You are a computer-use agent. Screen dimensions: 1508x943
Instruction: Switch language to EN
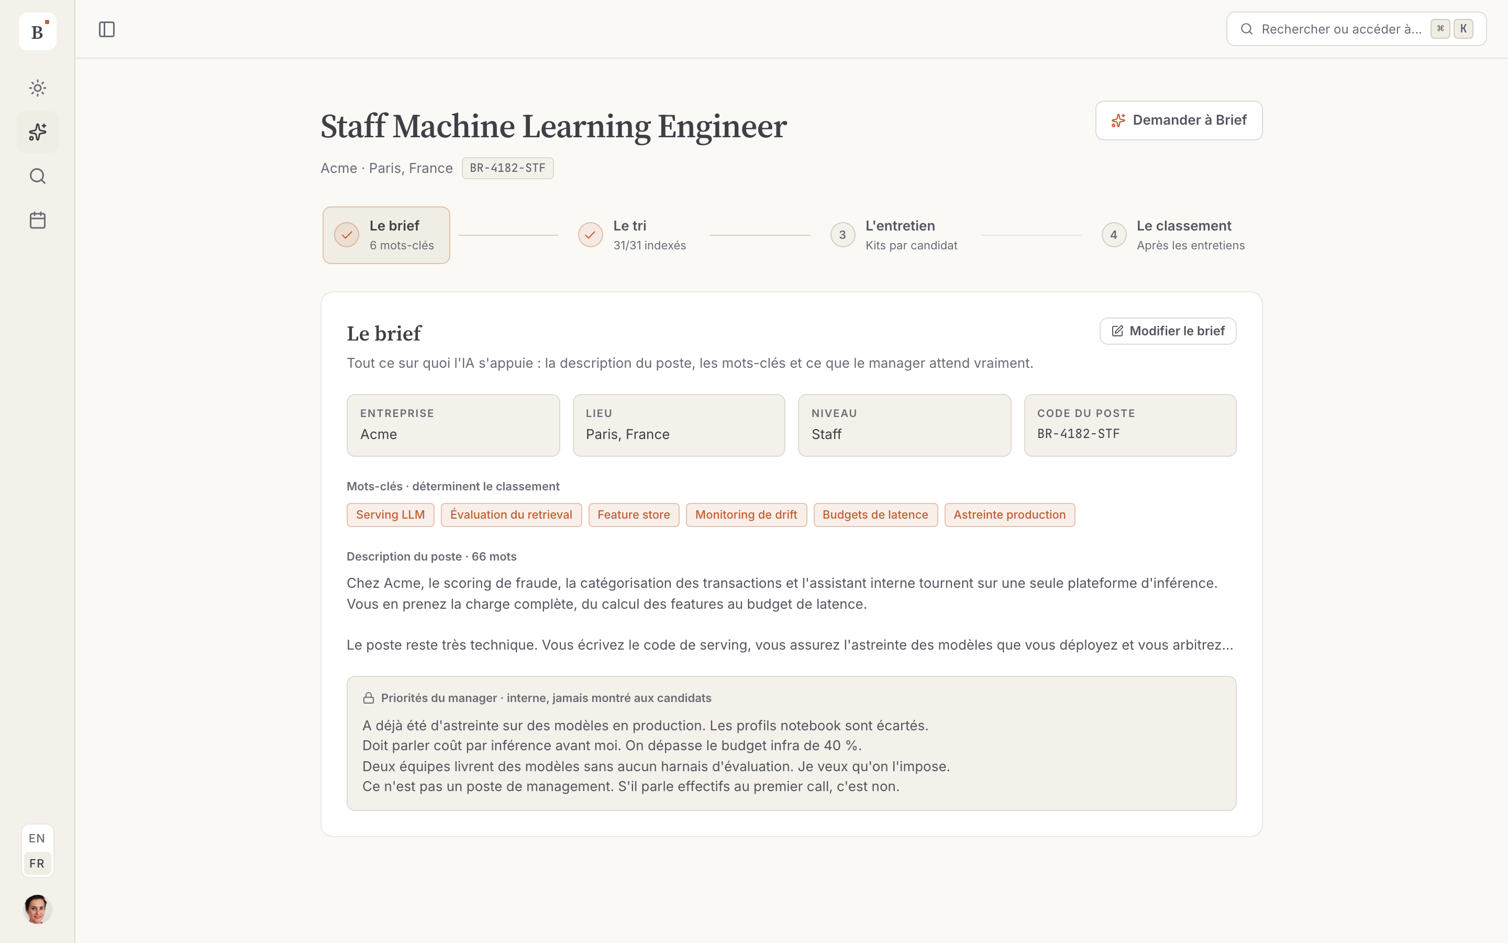tap(37, 838)
